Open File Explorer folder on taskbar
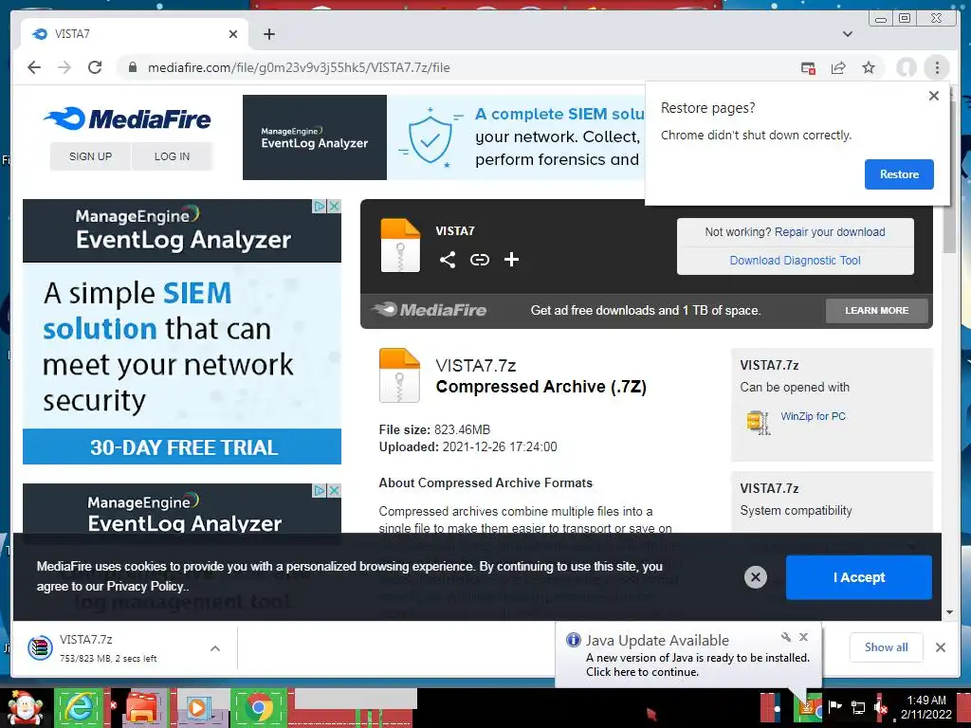971x728 pixels. pyautogui.click(x=141, y=707)
